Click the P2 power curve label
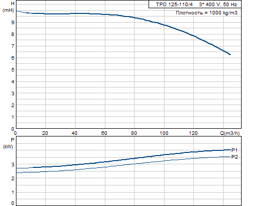The width and height of the screenshot is (257, 206). click(234, 157)
